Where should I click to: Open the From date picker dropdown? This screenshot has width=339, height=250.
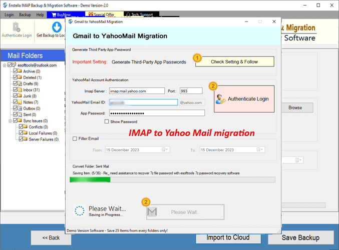coord(165,149)
